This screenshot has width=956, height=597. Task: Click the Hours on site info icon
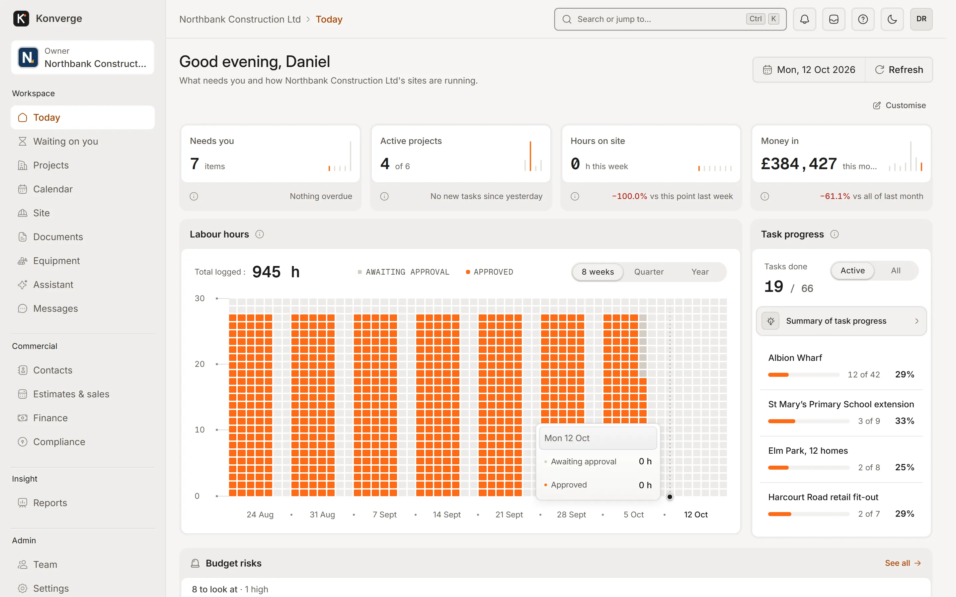(x=575, y=196)
